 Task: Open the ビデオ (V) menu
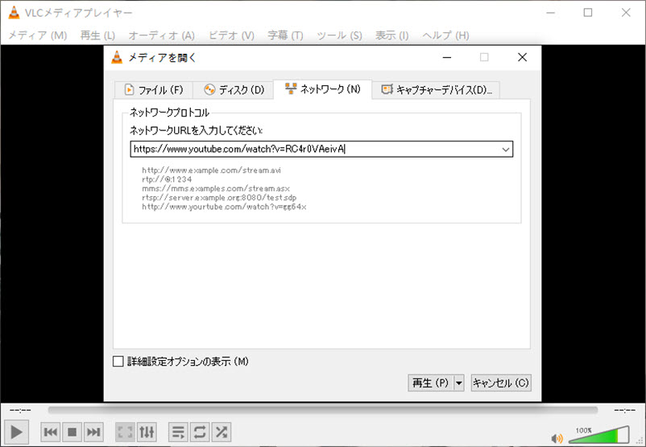click(x=231, y=35)
